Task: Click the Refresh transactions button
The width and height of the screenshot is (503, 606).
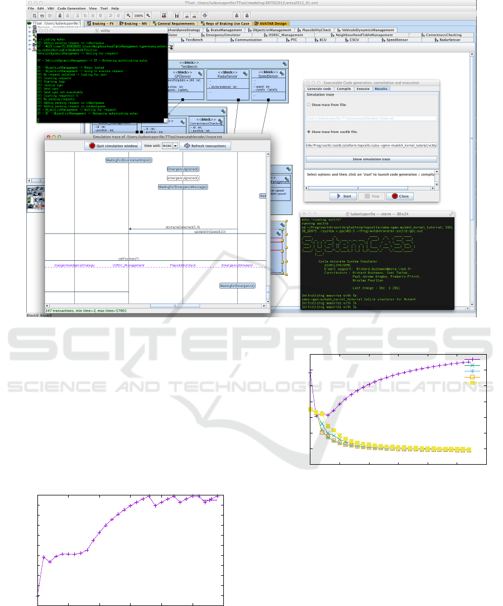Action: click(x=205, y=146)
